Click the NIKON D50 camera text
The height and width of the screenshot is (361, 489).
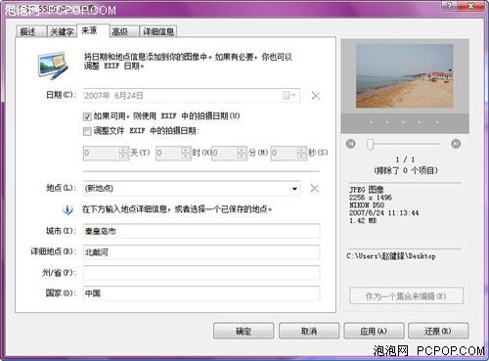[367, 205]
